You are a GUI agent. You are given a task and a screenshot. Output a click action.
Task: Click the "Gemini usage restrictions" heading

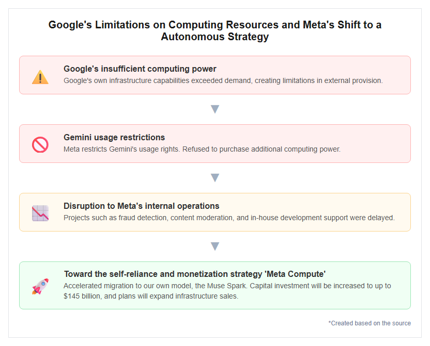[x=114, y=137]
